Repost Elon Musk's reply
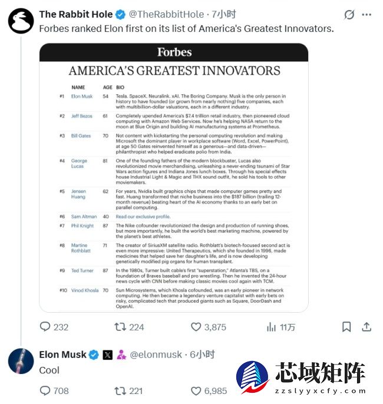Image resolution: width=383 pixels, height=404 pixels. tap(120, 390)
